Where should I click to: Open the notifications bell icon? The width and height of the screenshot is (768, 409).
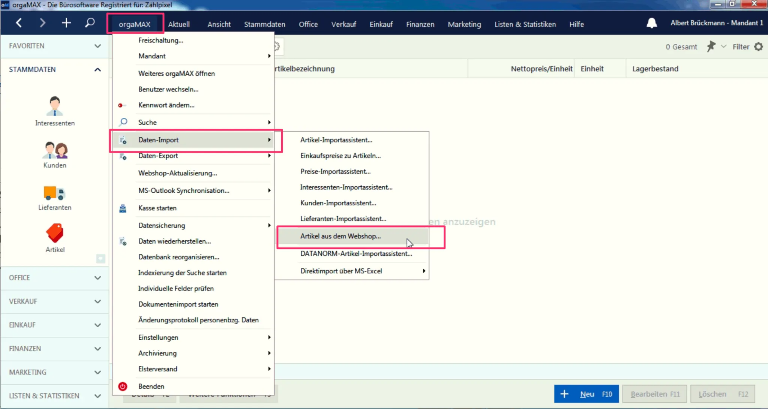pyautogui.click(x=652, y=23)
